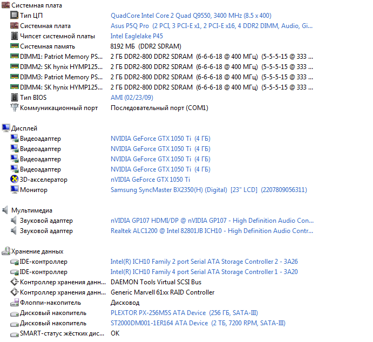
Task: Click the SMART status drive icon
Action: click(14, 334)
